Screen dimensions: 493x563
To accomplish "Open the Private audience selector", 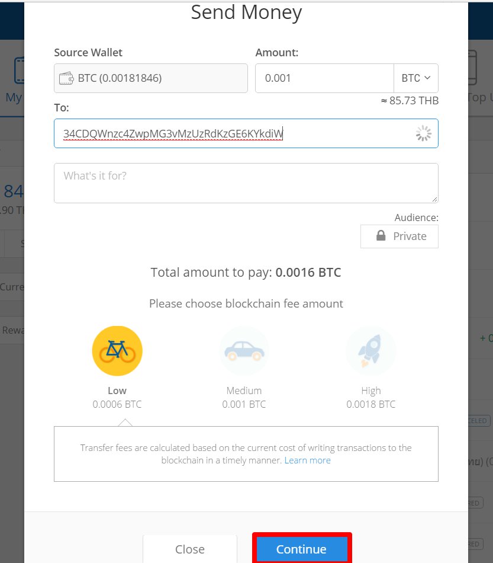I will (399, 236).
